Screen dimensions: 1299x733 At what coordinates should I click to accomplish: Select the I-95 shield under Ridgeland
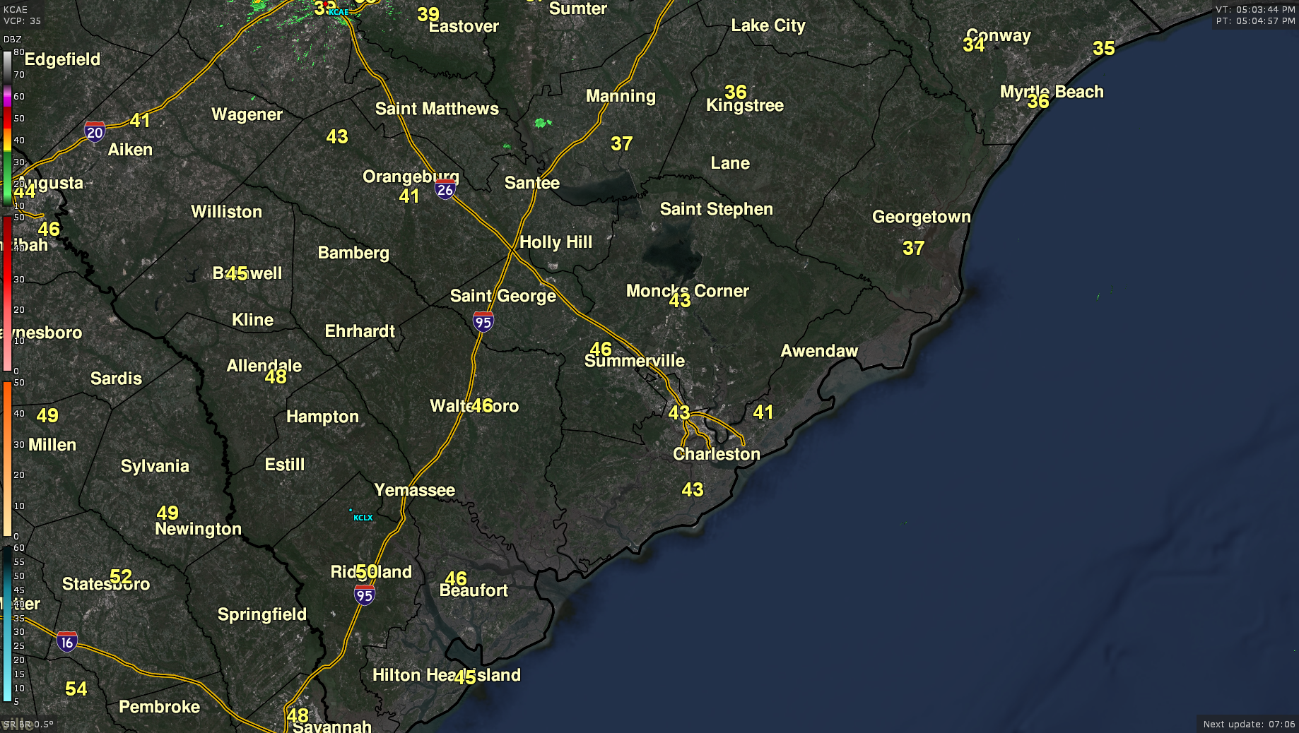(x=365, y=595)
